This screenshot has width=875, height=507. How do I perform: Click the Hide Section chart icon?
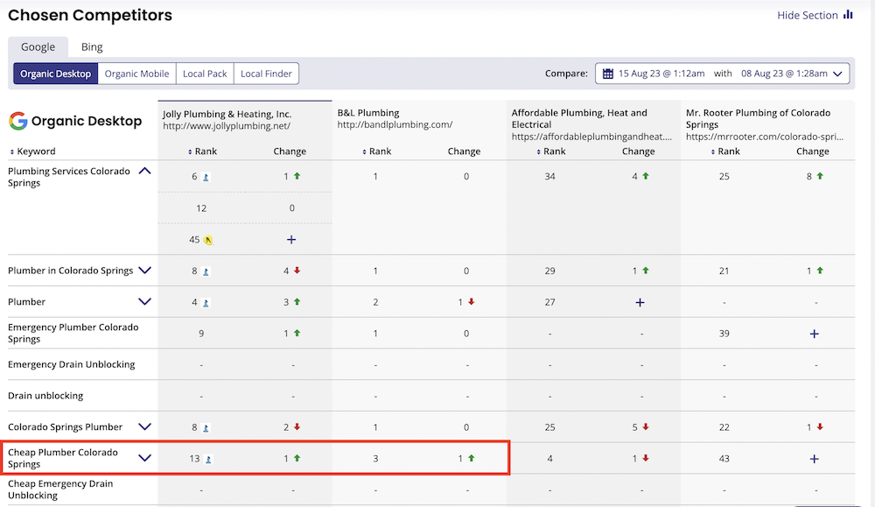click(848, 15)
